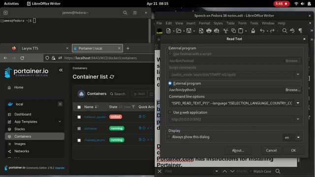
Task: Click the Spelling check icon
Action: tap(292, 30)
